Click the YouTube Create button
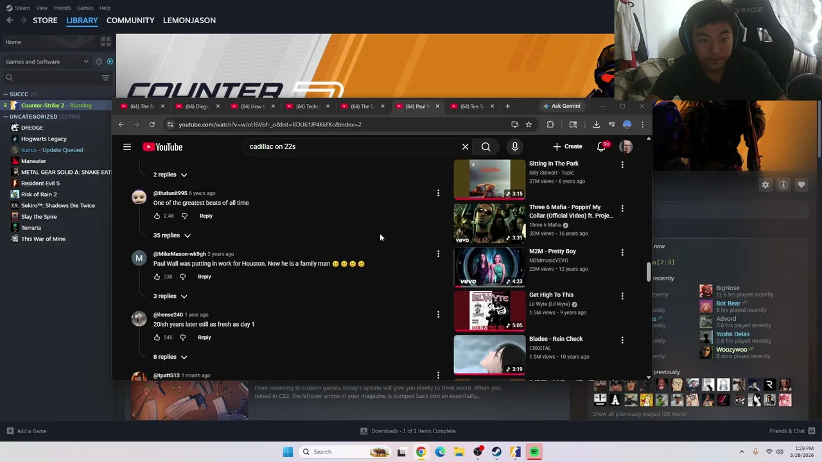 [x=568, y=147]
